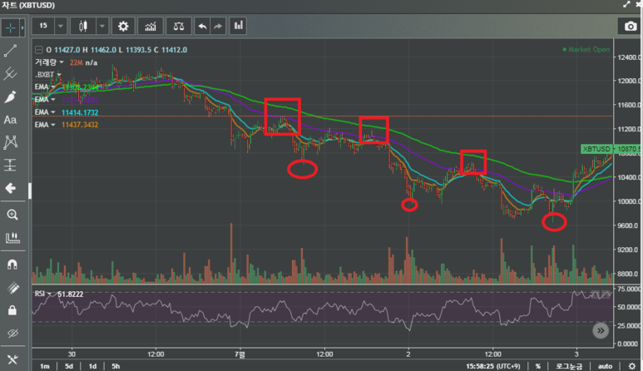Open the .BXBT series dropdown
Viewport: 643px width, 371px height.
pyautogui.click(x=58, y=75)
